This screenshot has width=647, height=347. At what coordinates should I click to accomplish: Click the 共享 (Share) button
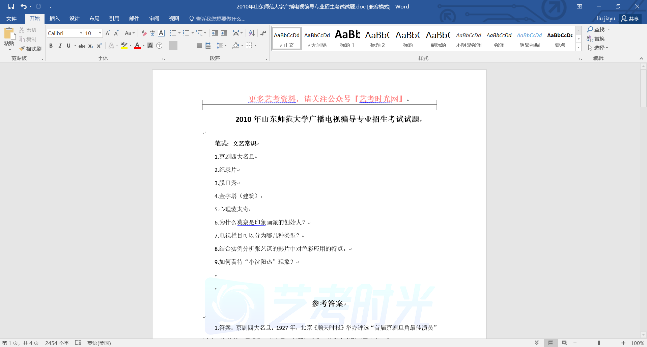(x=630, y=19)
